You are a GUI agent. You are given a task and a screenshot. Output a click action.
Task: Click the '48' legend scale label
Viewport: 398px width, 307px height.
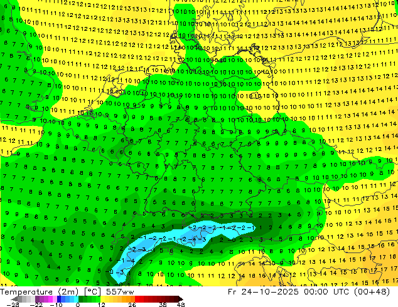point(181,304)
